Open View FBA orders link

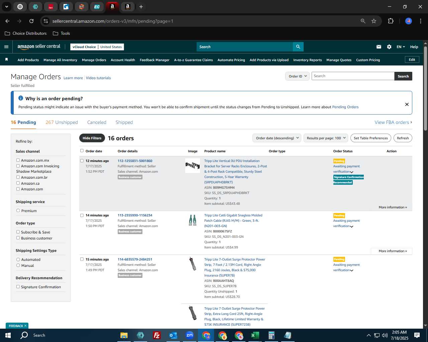coord(393,122)
